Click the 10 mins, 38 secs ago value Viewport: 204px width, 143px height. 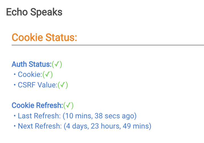point(100,116)
